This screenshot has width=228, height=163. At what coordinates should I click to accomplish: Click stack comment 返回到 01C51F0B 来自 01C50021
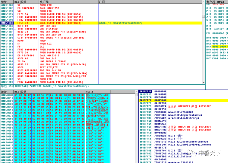pyautogui.click(x=189, y=127)
